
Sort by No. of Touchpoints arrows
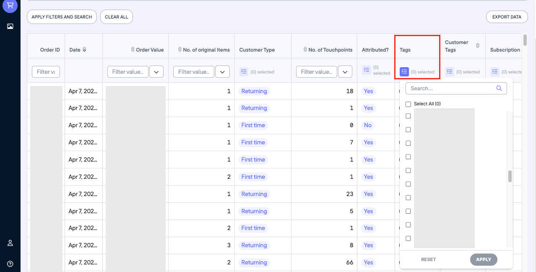(305, 50)
